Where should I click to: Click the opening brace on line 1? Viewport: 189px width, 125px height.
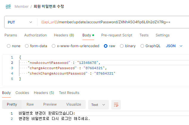point(20,57)
